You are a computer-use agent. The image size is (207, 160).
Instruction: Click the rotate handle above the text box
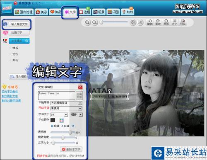109,90
